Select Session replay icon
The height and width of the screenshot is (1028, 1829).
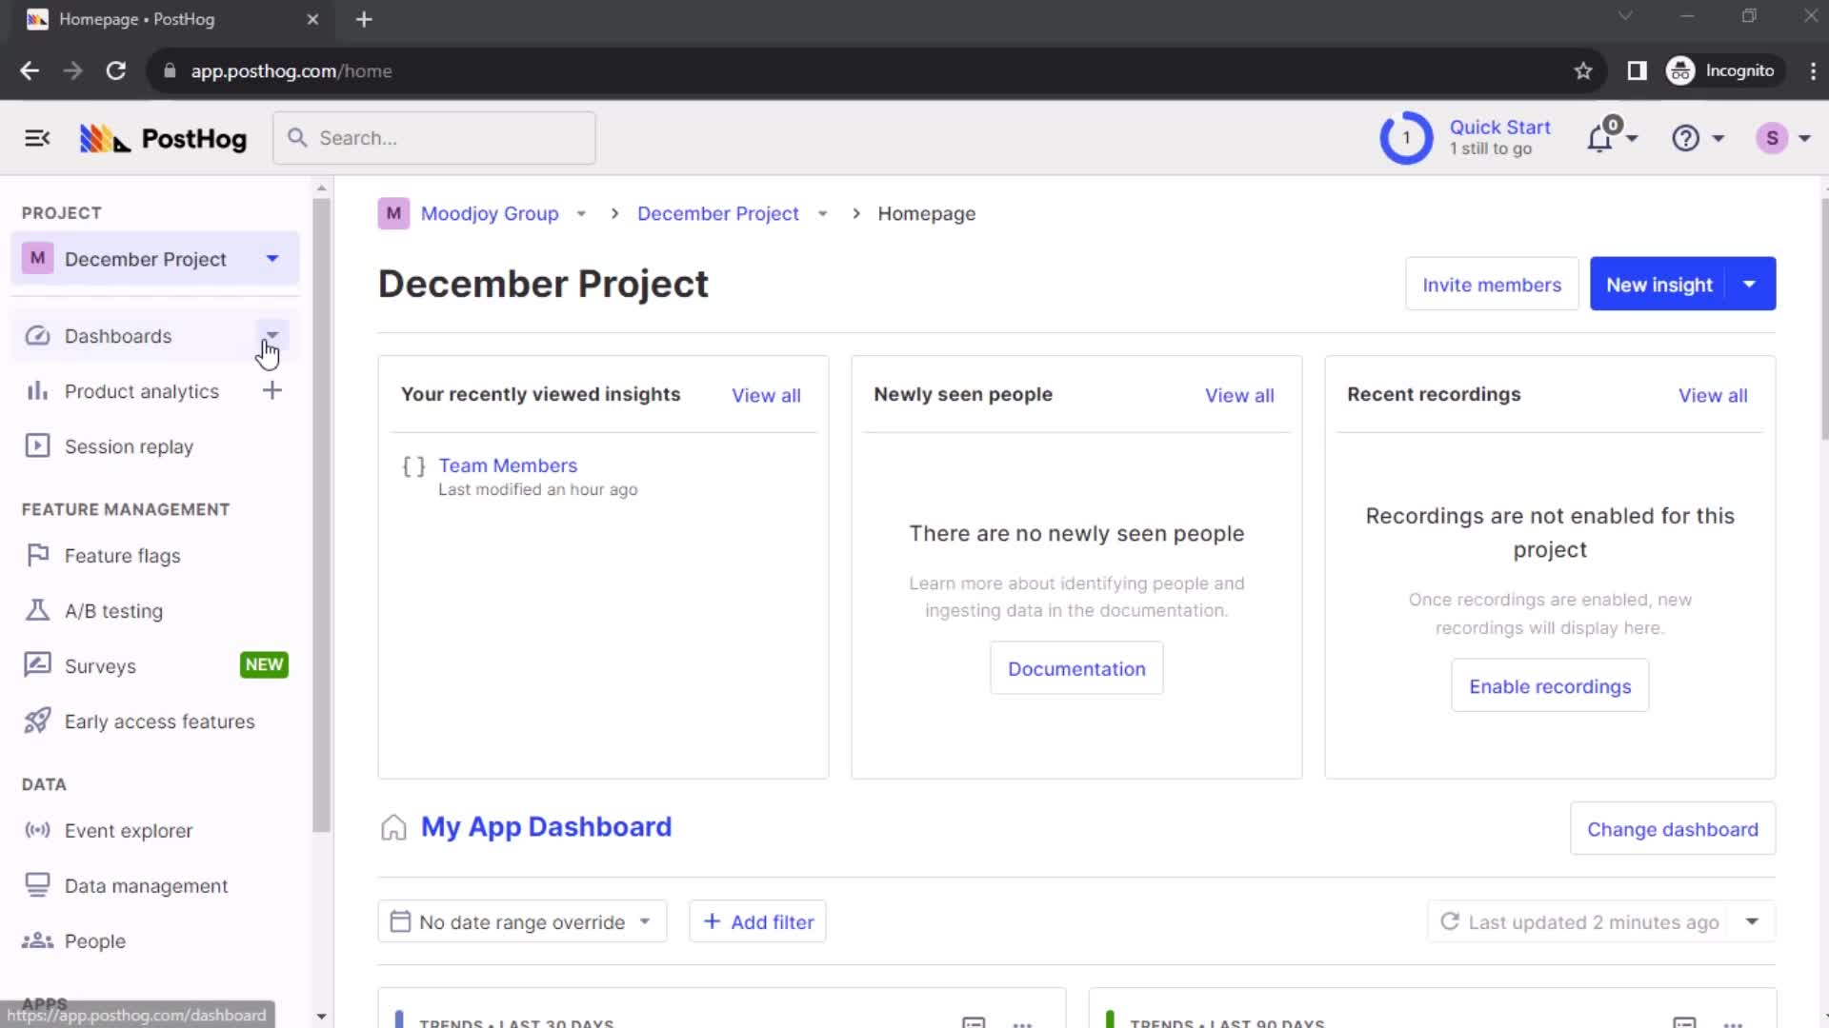pos(36,446)
